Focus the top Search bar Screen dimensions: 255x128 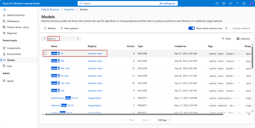pyautogui.click(x=128, y=3)
